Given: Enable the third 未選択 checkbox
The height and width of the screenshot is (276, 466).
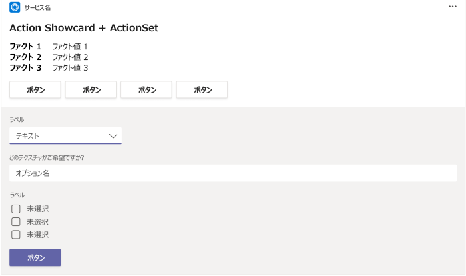Looking at the screenshot, I should tap(16, 235).
